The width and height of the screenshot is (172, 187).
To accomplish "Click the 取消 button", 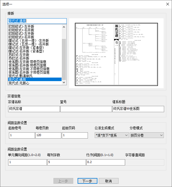I will [109, 181].
